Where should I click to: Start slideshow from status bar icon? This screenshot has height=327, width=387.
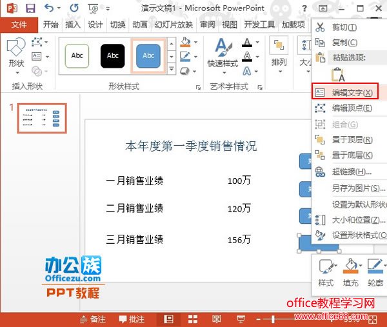pyautogui.click(x=241, y=319)
